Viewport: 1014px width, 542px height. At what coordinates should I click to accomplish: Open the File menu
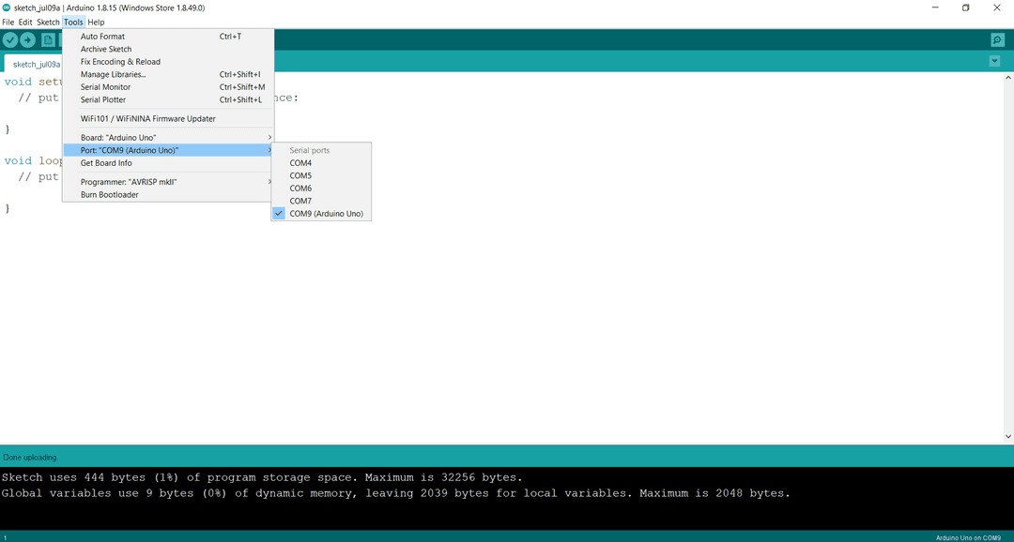point(8,22)
